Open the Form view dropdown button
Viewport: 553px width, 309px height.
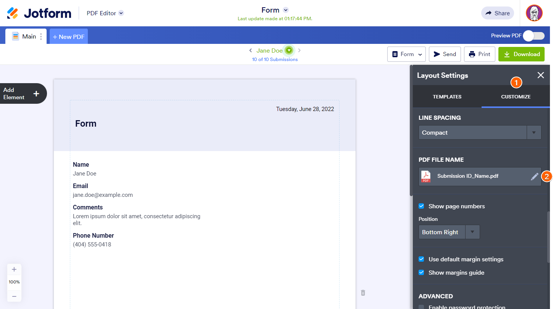(406, 54)
